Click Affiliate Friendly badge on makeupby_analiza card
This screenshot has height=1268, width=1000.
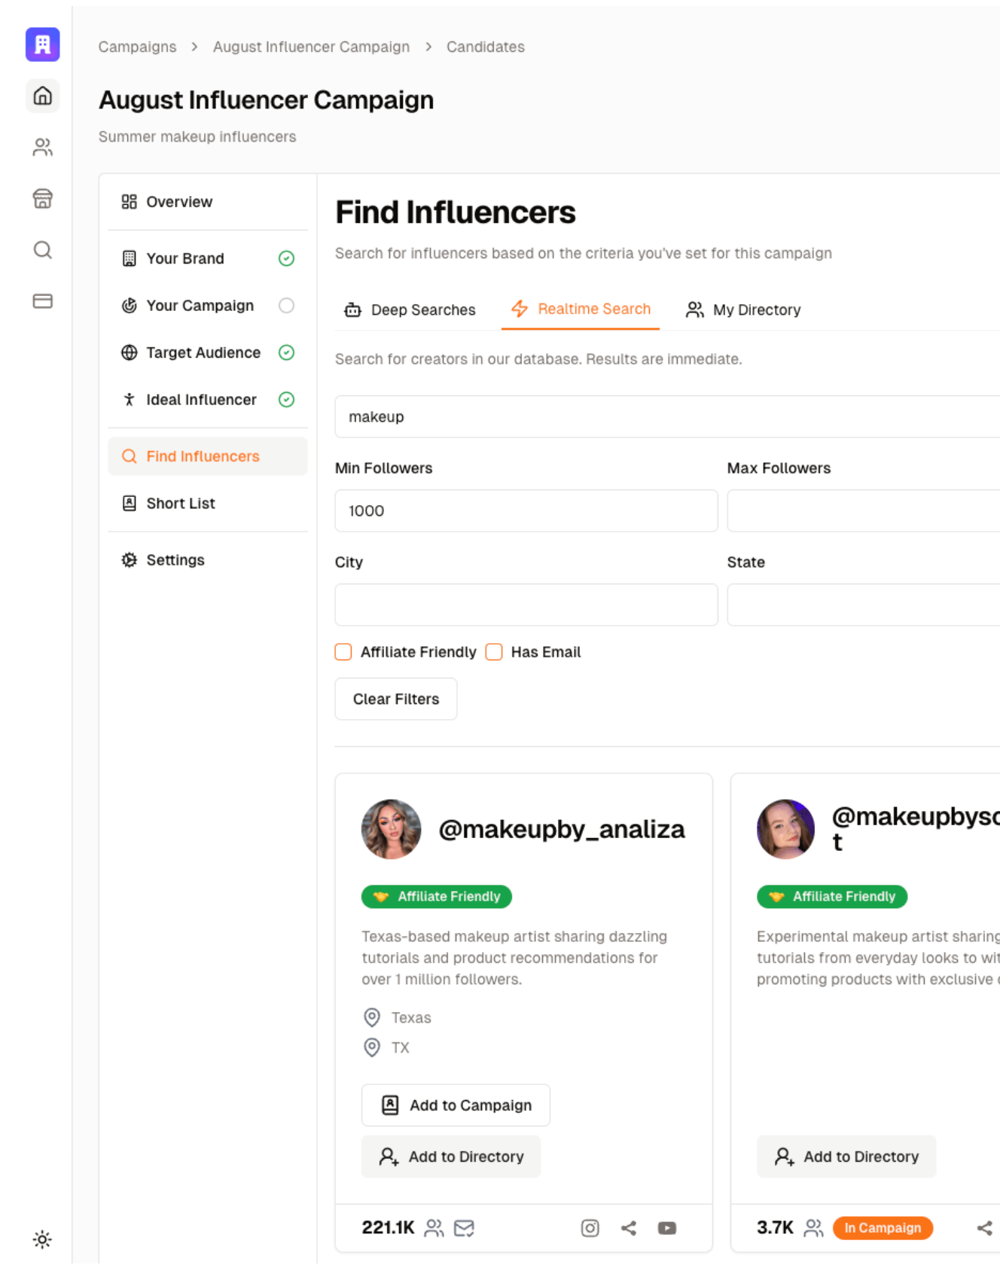(437, 896)
